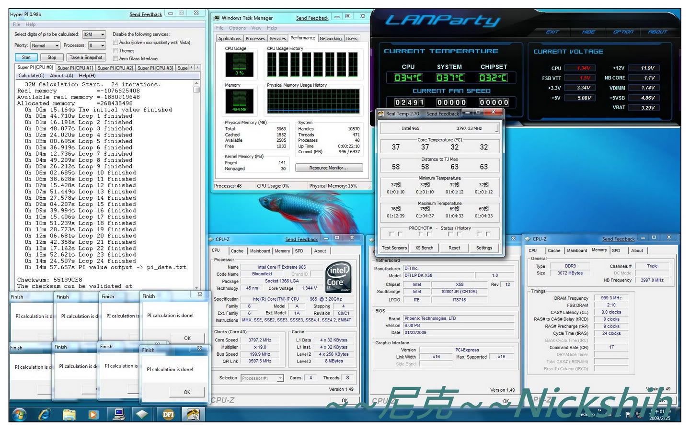Open the Options menu in Task Manager

pos(237,28)
